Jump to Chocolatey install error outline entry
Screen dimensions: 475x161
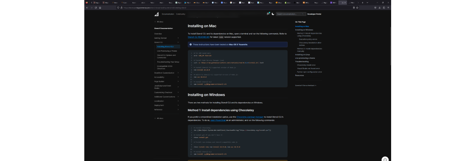pyautogui.click(x=306, y=65)
